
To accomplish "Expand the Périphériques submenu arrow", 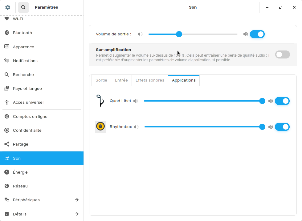I will click(x=77, y=200).
